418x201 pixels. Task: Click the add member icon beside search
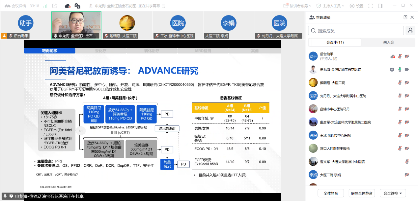click(x=410, y=30)
